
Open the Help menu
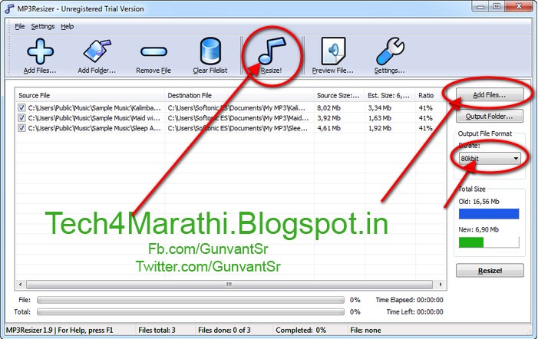point(68,26)
